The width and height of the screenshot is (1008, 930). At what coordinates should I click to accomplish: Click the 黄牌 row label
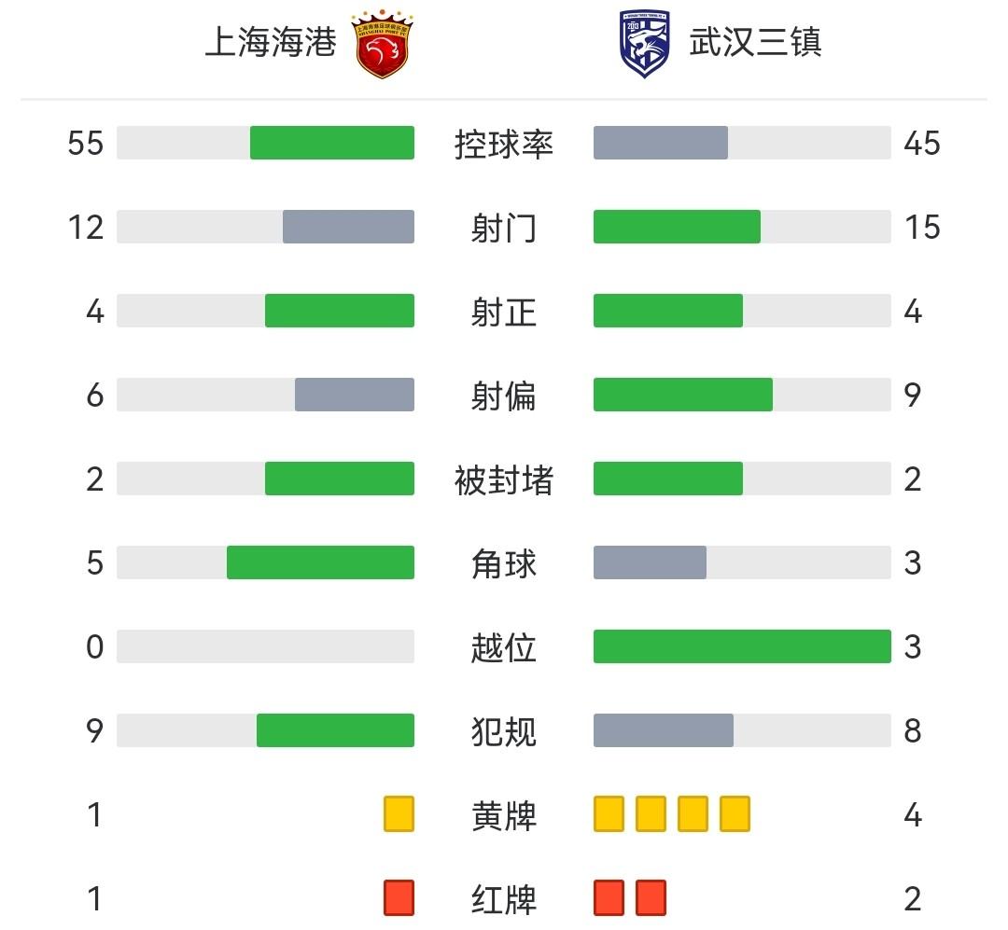pos(504,815)
